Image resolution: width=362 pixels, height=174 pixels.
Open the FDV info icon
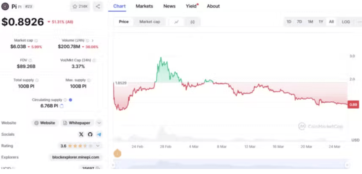pos(30,60)
